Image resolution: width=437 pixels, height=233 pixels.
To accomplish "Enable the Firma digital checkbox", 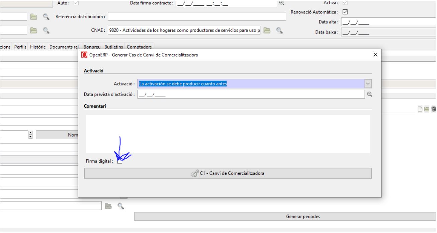I will [x=119, y=161].
